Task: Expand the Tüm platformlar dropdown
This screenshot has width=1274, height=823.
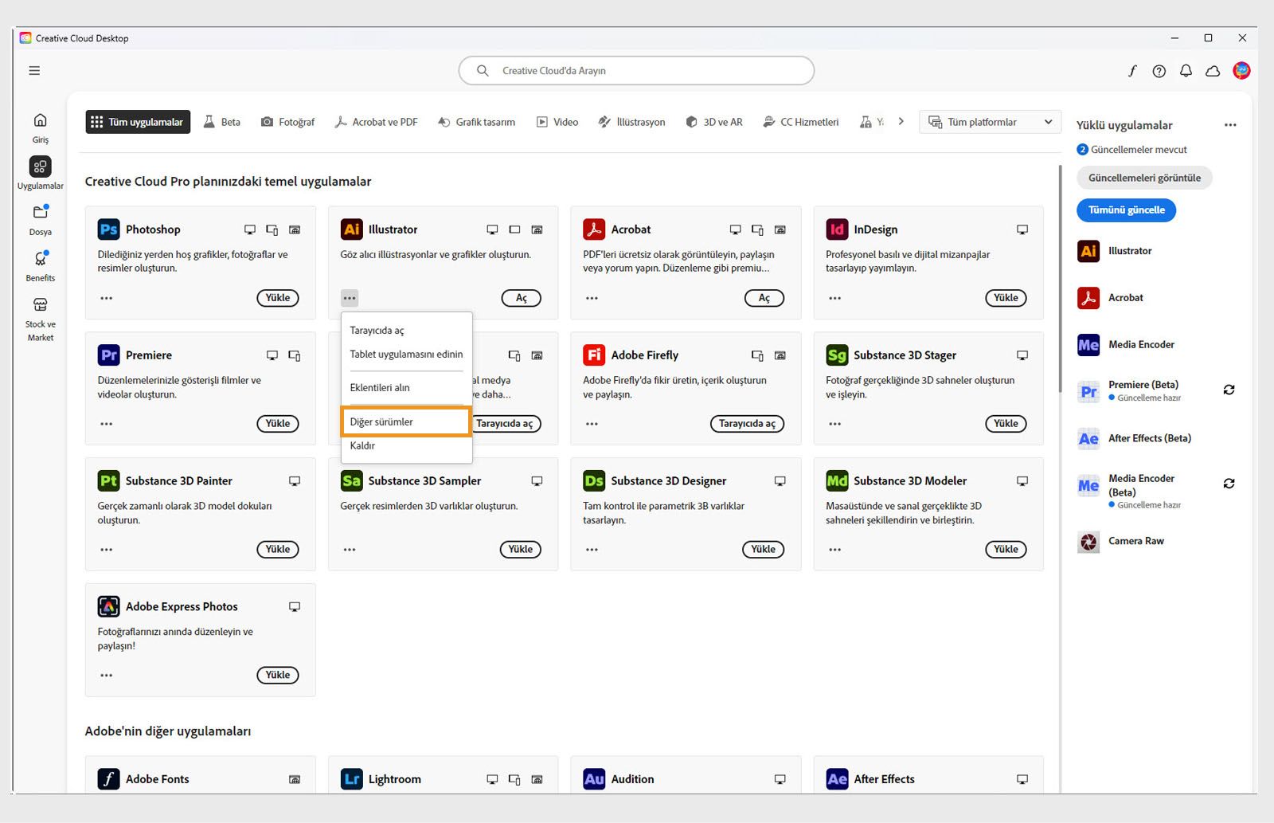Action: point(991,122)
